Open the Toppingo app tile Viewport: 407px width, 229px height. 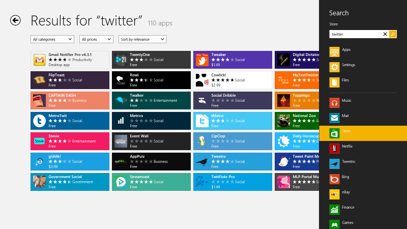click(x=297, y=100)
